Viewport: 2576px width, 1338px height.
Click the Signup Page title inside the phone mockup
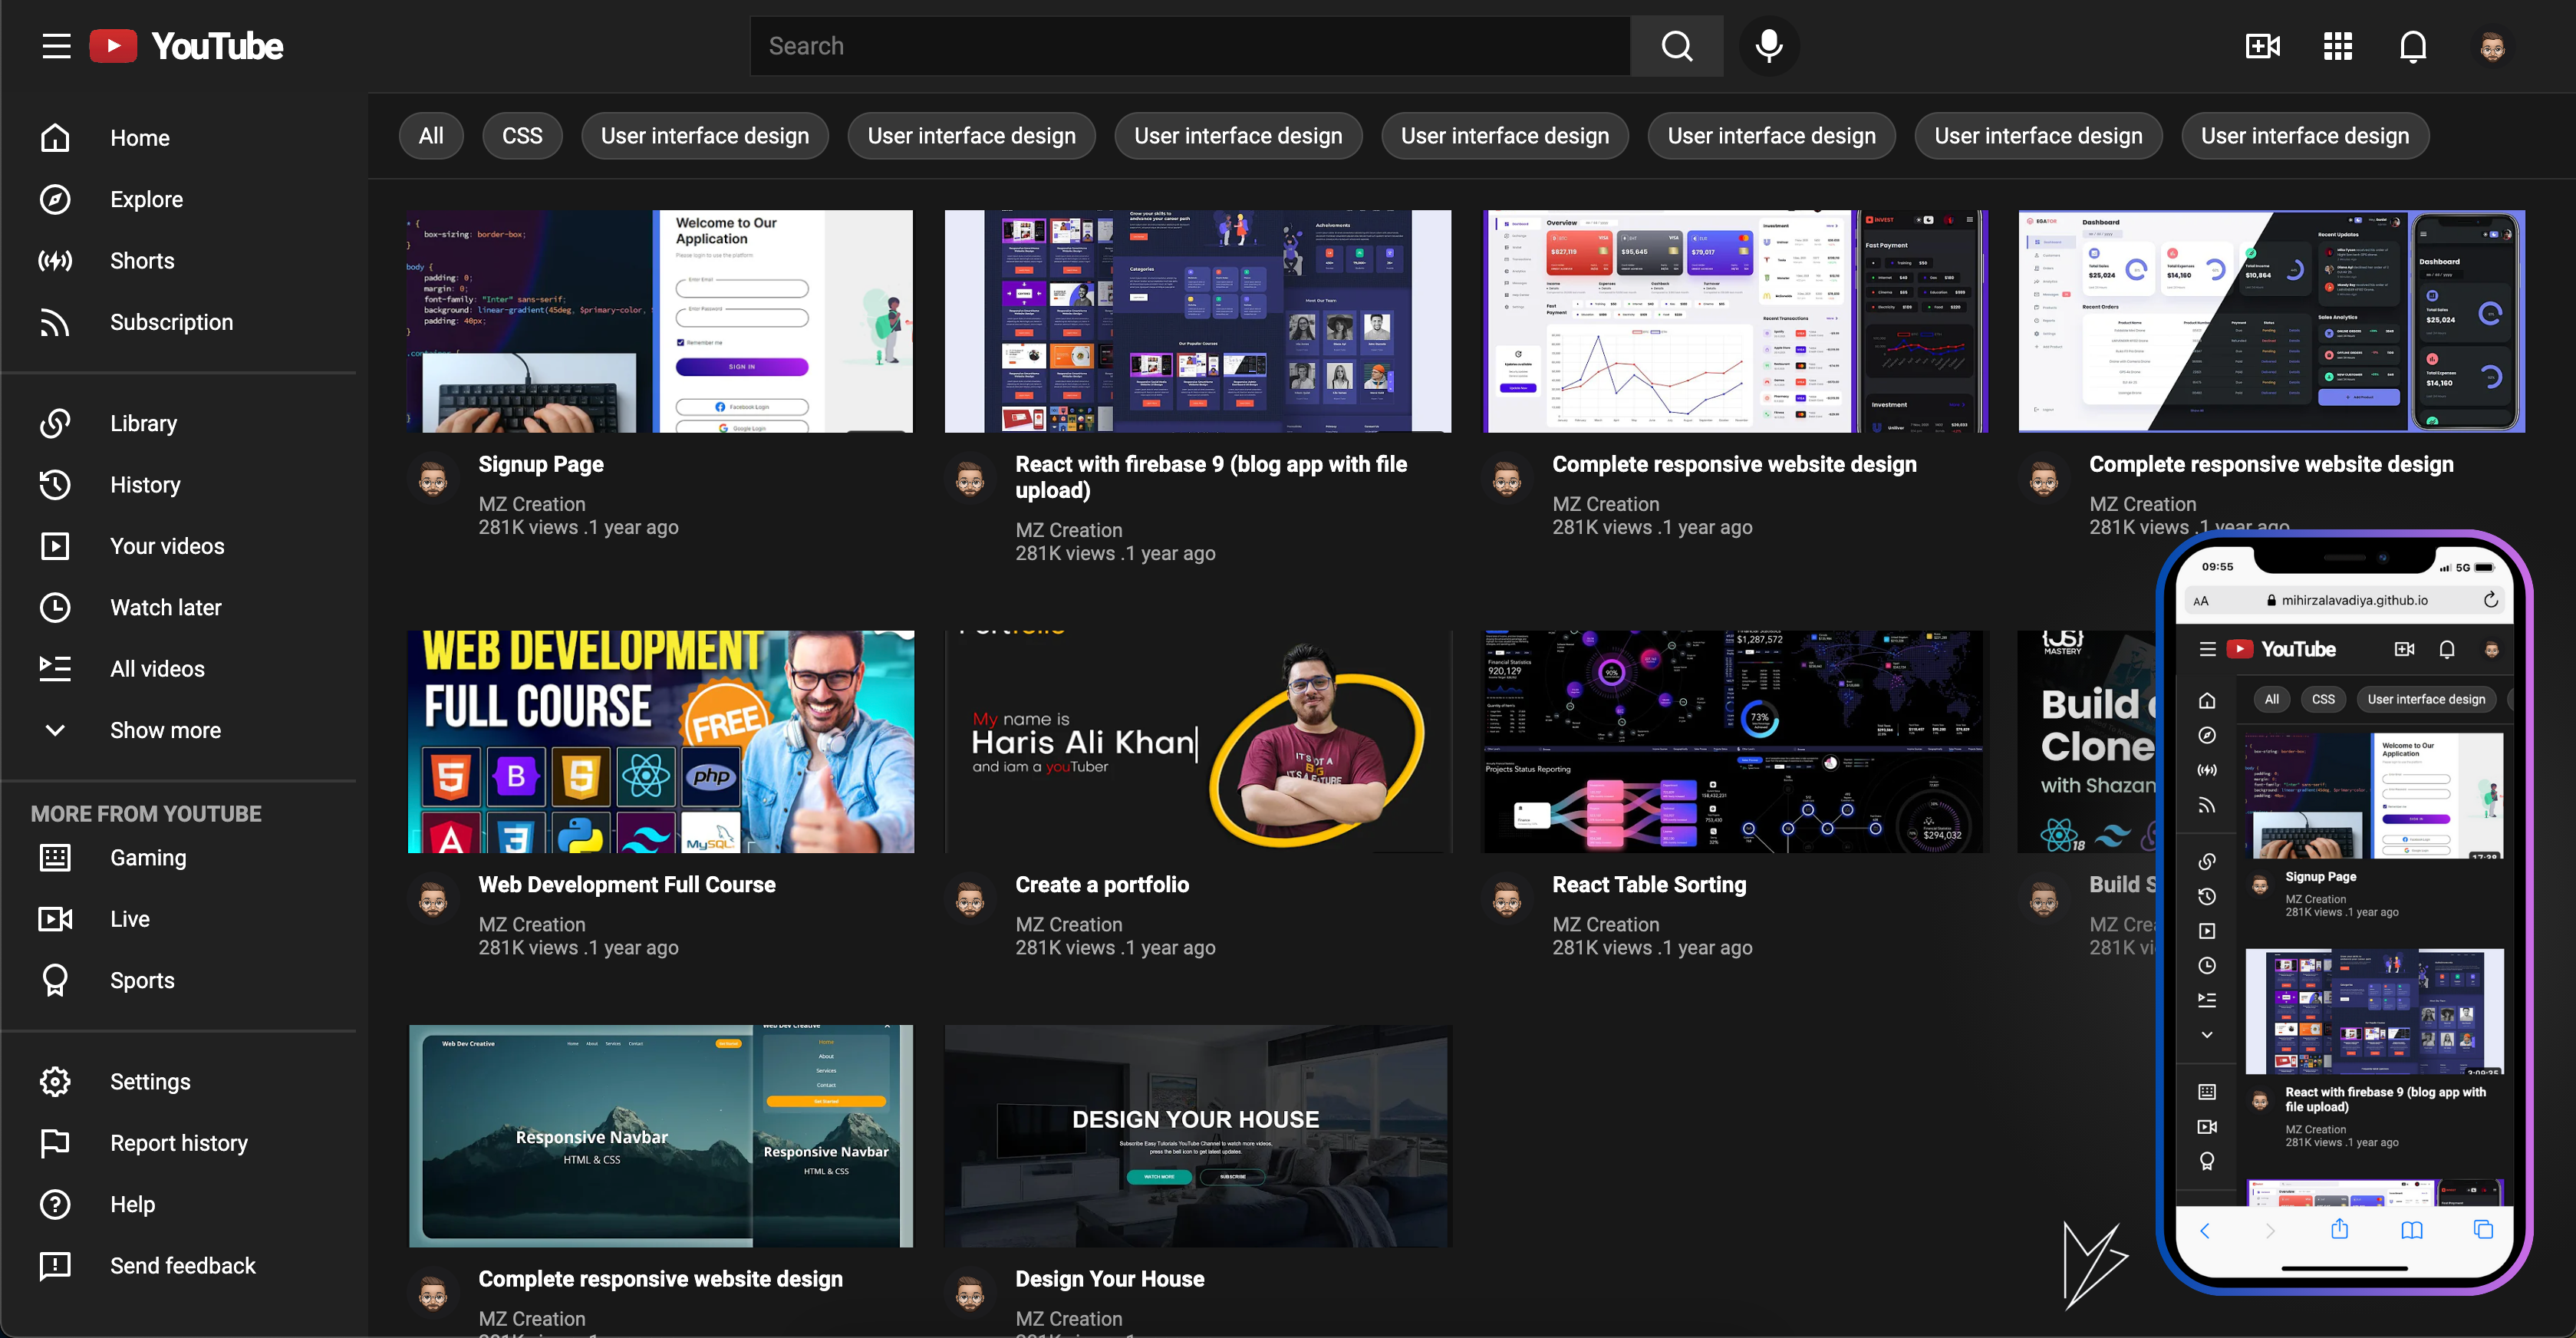2320,877
